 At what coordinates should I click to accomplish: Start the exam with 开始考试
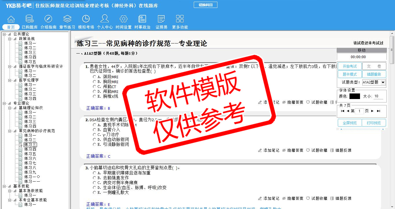click(x=350, y=66)
